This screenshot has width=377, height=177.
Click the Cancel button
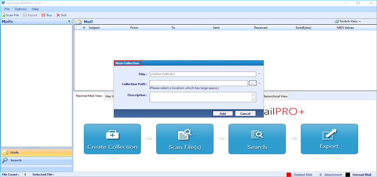tap(245, 114)
